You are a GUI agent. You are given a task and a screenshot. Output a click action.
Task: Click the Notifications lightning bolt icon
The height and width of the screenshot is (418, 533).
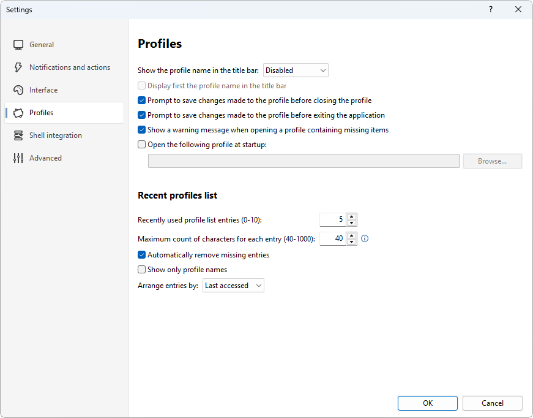point(18,67)
